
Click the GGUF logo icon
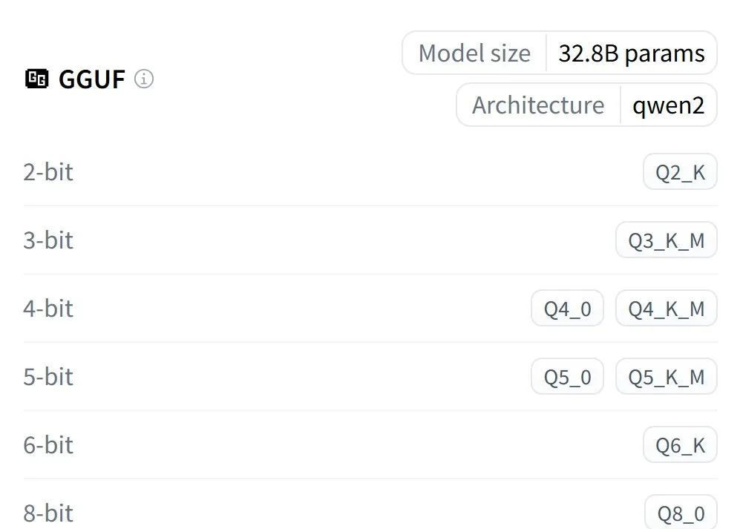[36, 79]
